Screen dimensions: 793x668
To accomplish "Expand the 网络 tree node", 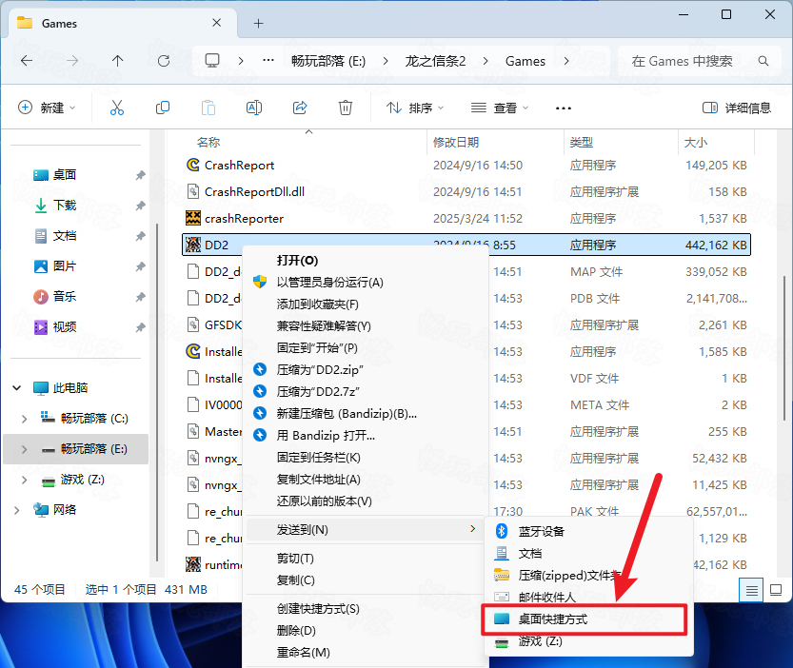I will pyautogui.click(x=17, y=510).
